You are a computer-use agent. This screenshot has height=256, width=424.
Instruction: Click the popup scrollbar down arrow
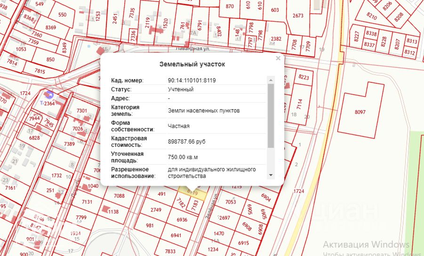tap(271, 175)
